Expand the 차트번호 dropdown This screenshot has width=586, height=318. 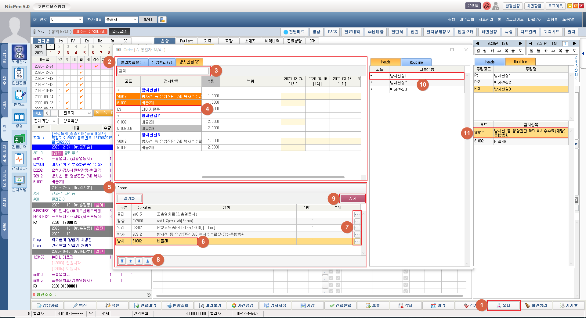click(x=80, y=20)
